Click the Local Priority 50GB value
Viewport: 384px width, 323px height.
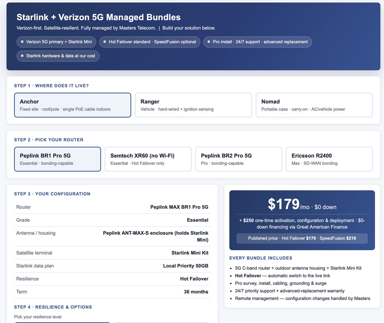[x=186, y=266]
